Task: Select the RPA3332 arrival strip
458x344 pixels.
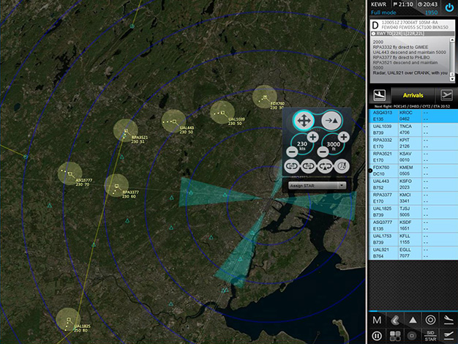Action: pos(413,143)
